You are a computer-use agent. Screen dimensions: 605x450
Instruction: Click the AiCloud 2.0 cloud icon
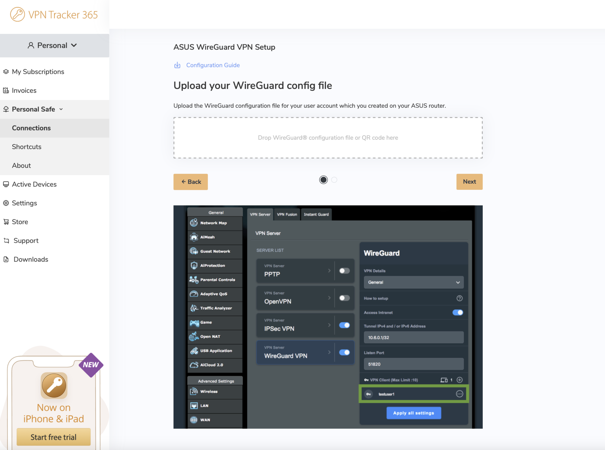click(194, 365)
